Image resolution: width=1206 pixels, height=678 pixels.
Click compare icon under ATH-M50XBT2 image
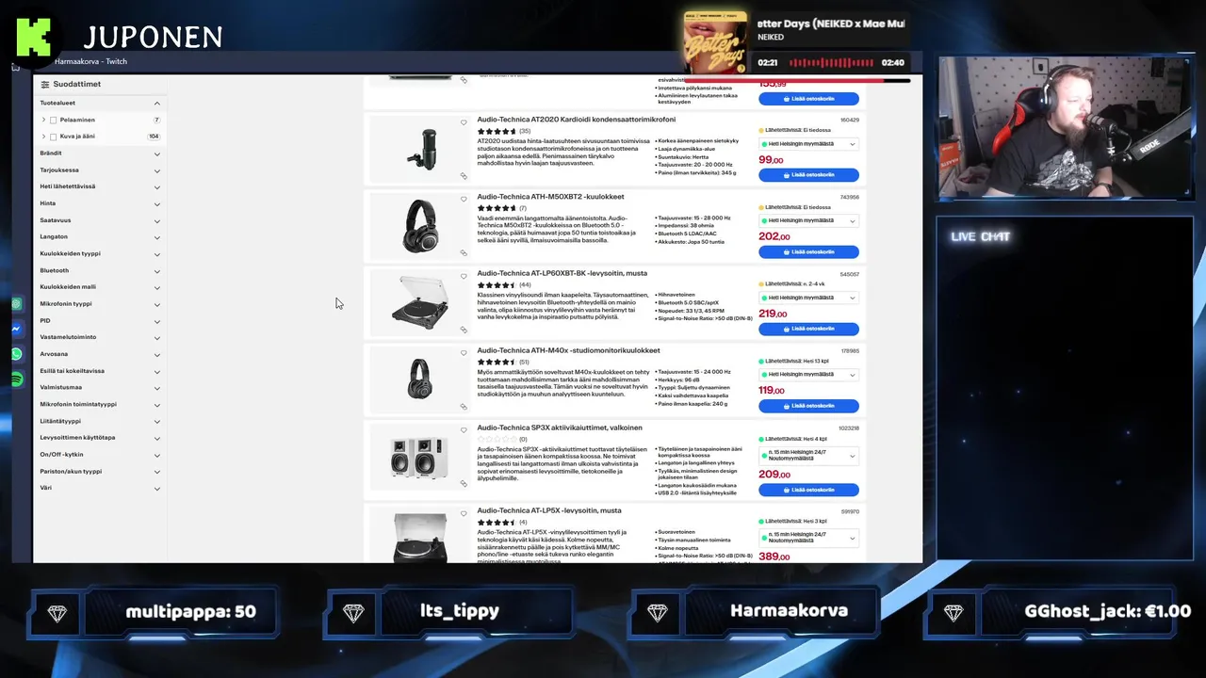[x=464, y=252]
